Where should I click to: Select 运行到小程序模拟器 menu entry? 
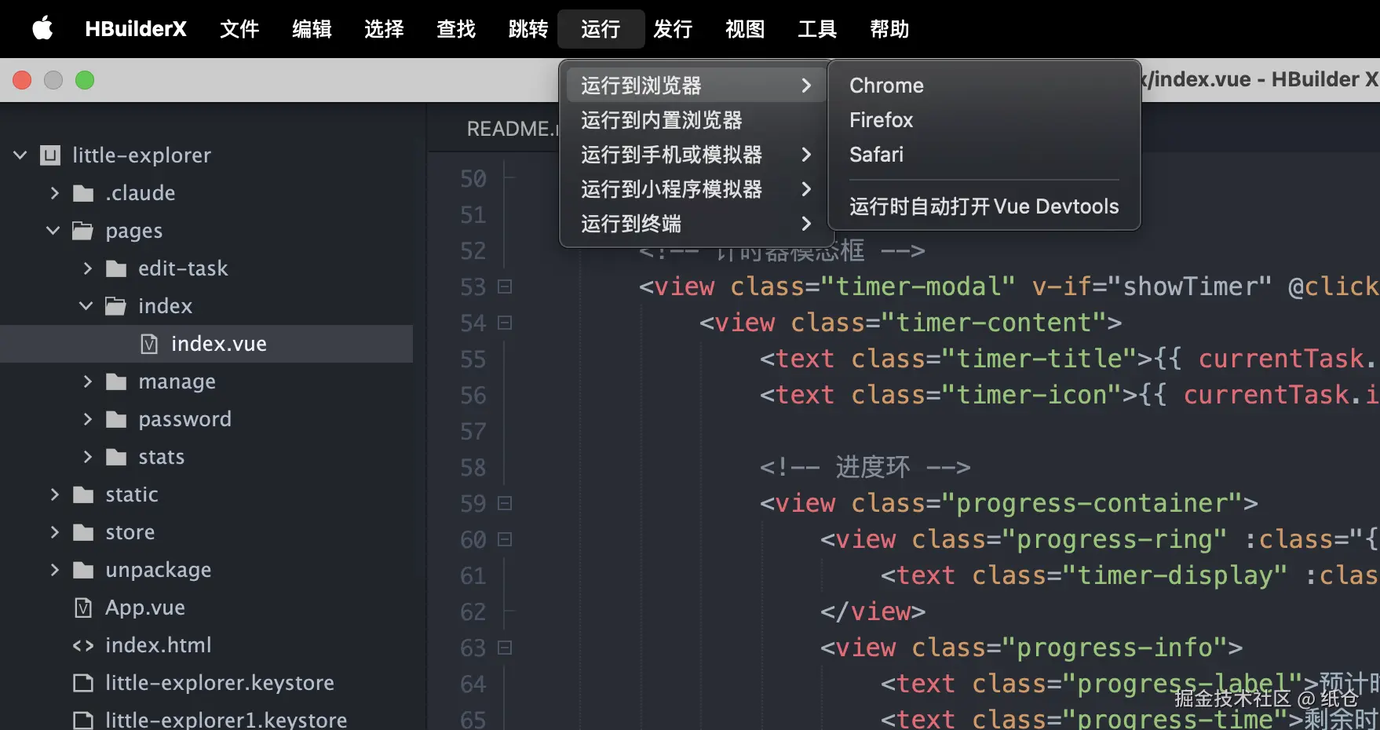pyautogui.click(x=695, y=189)
